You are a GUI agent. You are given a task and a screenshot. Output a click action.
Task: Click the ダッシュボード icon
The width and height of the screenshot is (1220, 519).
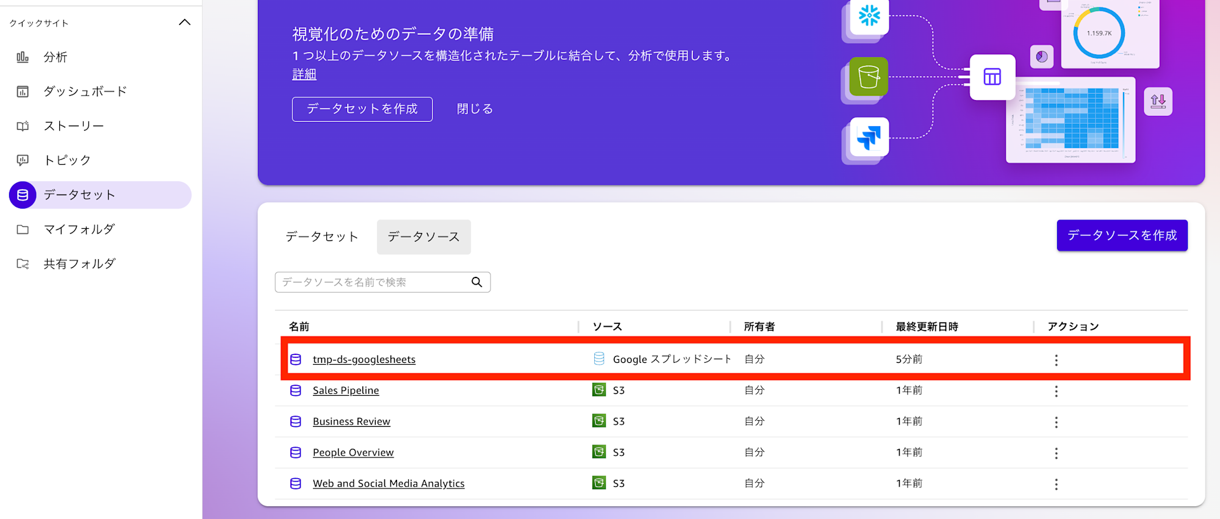pos(23,91)
